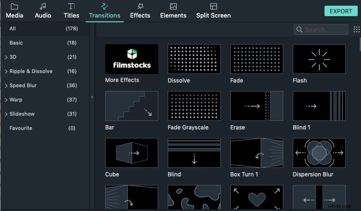Screen dimensions: 361x211
Task: Go to Split Screen tab
Action: point(213,10)
